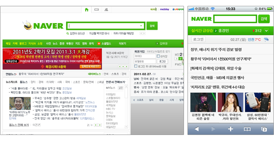Viewport: 274px width, 142px height.
Task: Check the ID저장 checkbox
Action: tap(158, 56)
